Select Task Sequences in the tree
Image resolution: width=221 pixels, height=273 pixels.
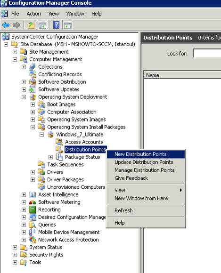pos(65,165)
